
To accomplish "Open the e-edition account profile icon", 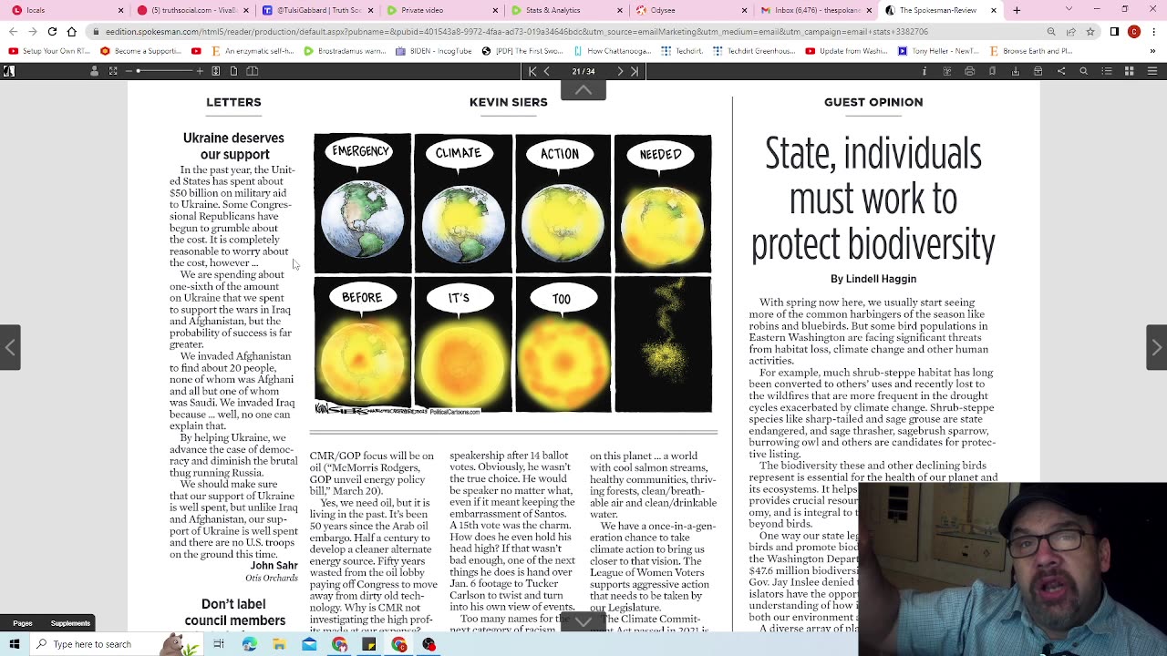I will tap(94, 71).
